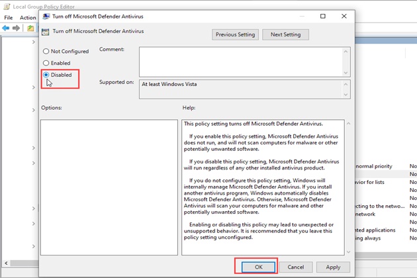
Task: Click Comment box scroll up arrow
Action: click(x=346, y=52)
